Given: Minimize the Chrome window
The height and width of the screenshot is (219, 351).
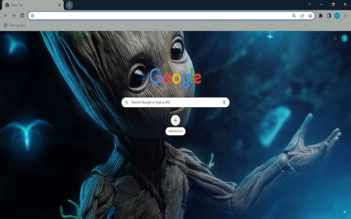Looking at the screenshot, I should 321,4.
